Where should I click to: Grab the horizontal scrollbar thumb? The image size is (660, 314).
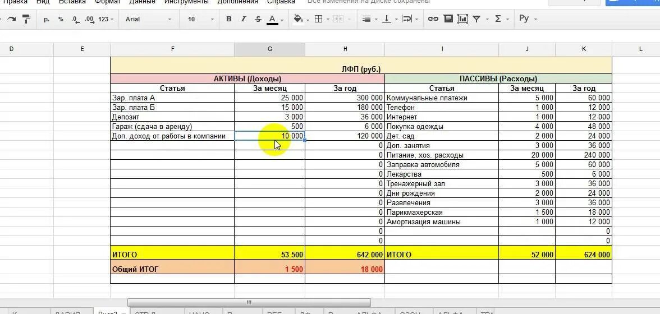249,302
